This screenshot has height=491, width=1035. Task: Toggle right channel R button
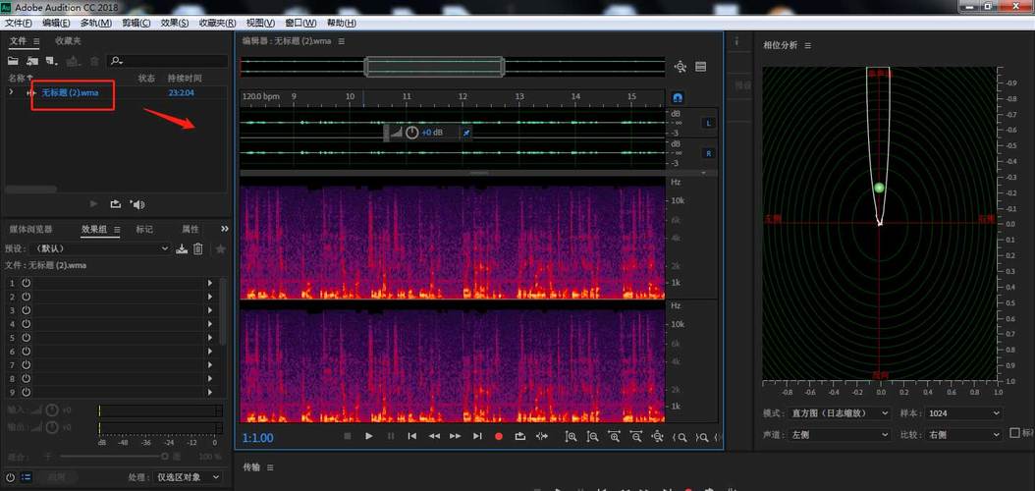708,153
